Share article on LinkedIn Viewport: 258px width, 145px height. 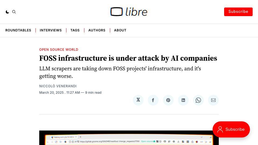coord(183,100)
